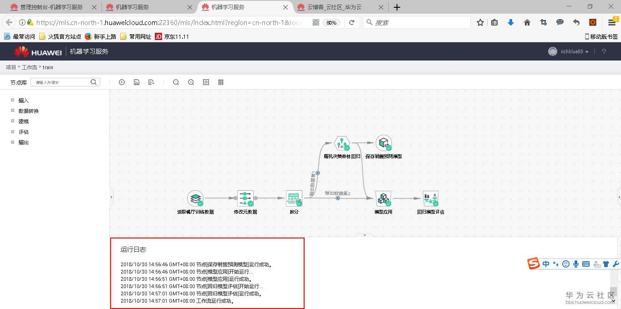Click the URL address bar

[x=168, y=22]
